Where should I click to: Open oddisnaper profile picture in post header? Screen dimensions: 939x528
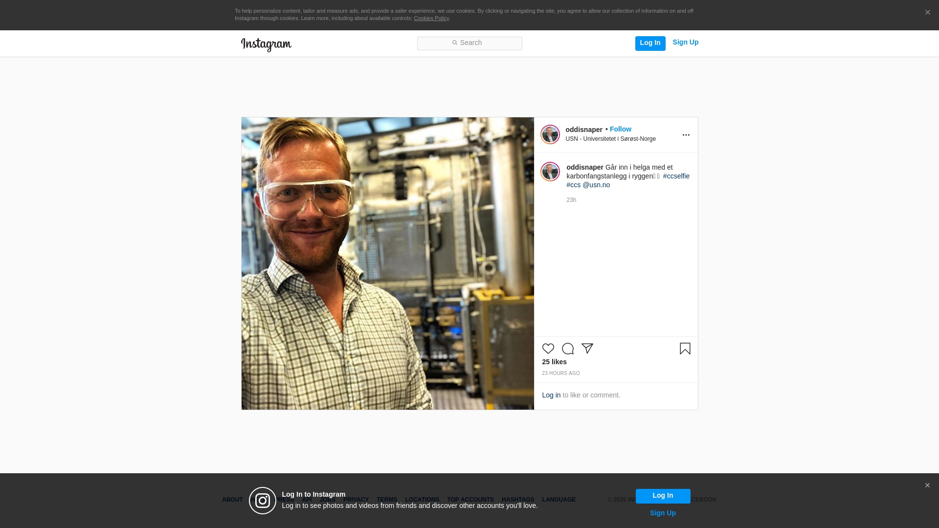click(x=550, y=134)
